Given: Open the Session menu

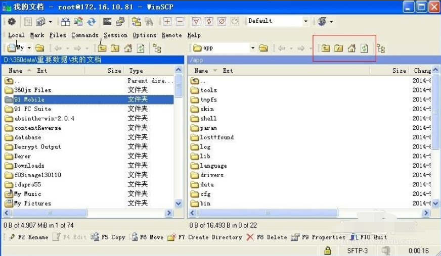Looking at the screenshot, I should (x=115, y=35).
